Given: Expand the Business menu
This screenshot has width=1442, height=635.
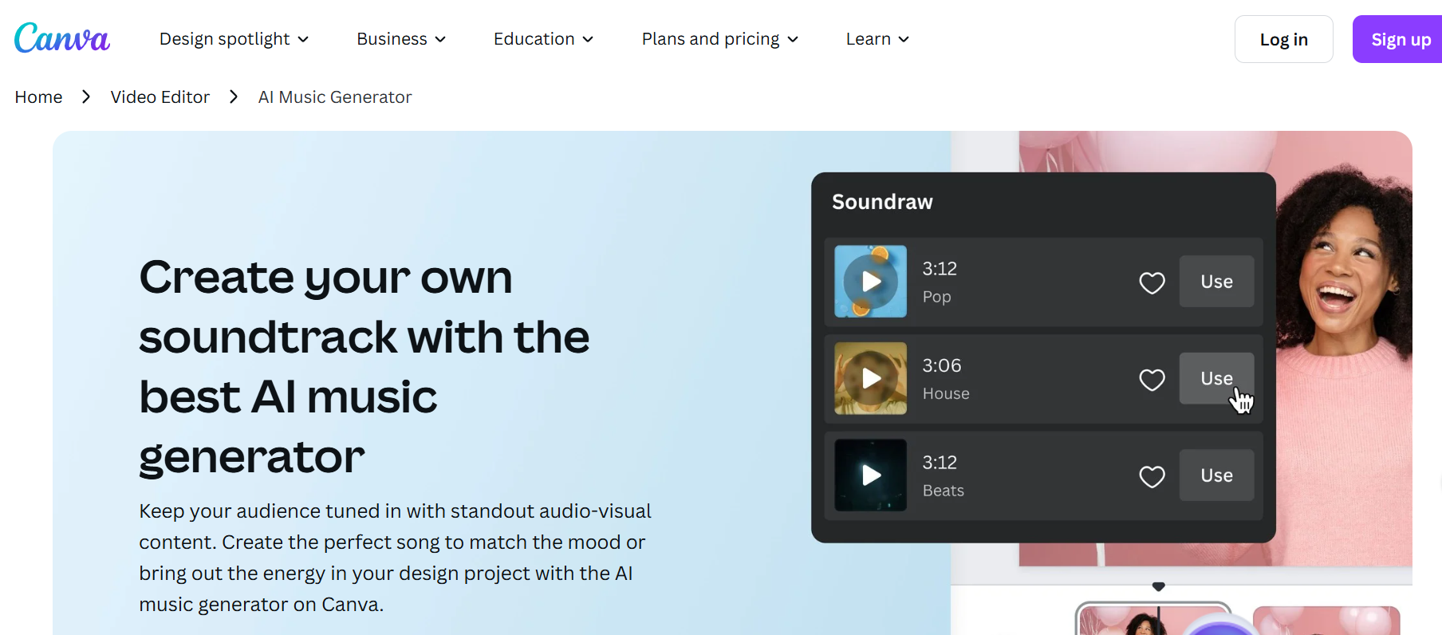Looking at the screenshot, I should pos(401,39).
